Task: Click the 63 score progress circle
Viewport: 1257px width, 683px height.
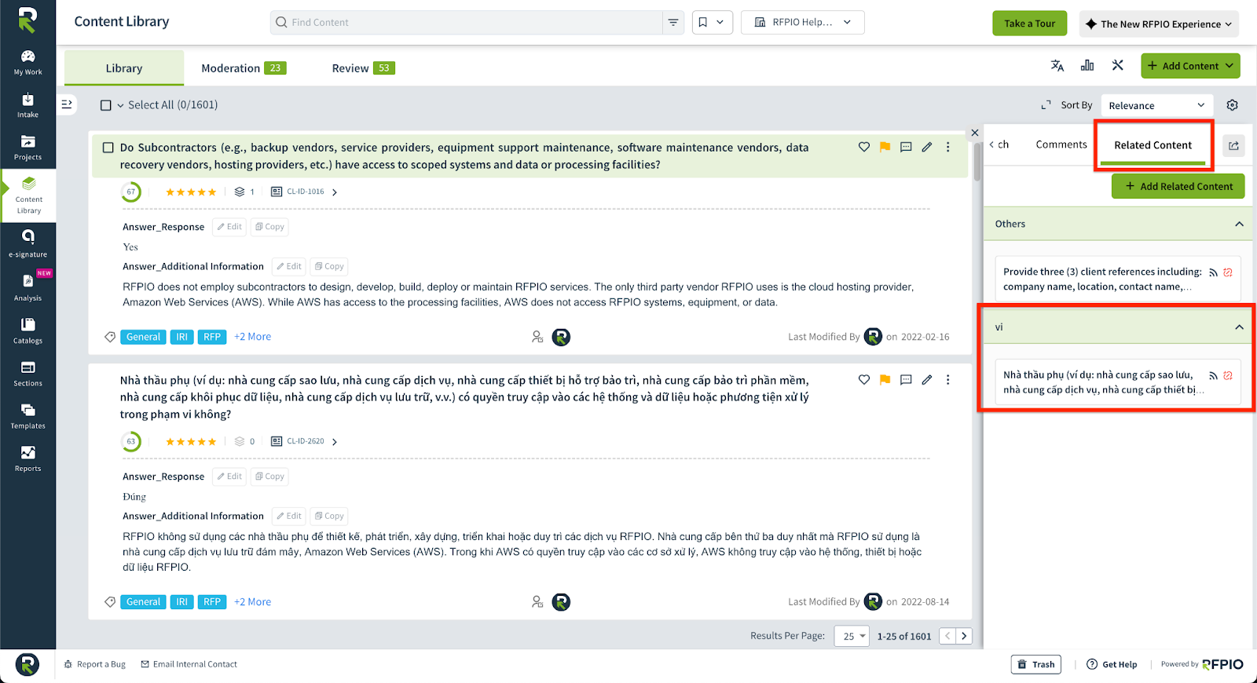Action: click(131, 441)
